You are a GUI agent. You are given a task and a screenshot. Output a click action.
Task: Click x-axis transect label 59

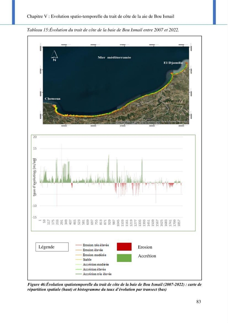point(45,222)
